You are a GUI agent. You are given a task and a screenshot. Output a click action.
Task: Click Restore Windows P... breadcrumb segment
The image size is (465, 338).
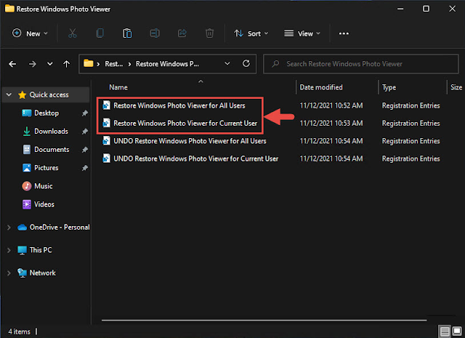coord(167,64)
